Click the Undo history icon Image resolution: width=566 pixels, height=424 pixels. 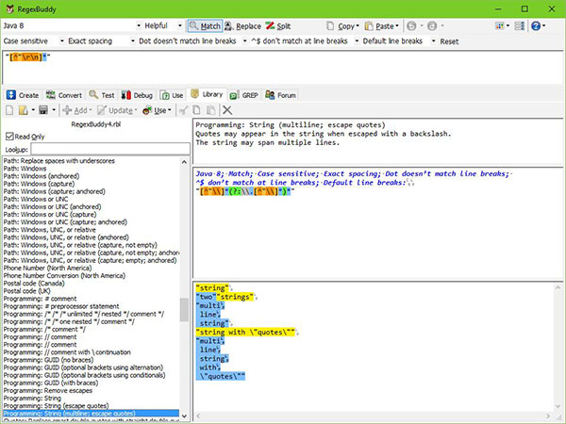411,26
